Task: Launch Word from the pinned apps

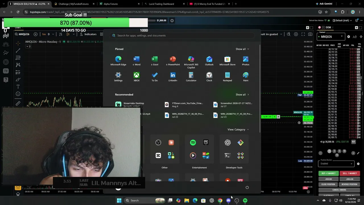Action: [x=136, y=61]
